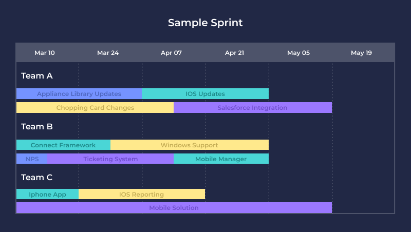Select the Team C group label
Viewport: 411px width, 232px height.
pyautogui.click(x=37, y=178)
